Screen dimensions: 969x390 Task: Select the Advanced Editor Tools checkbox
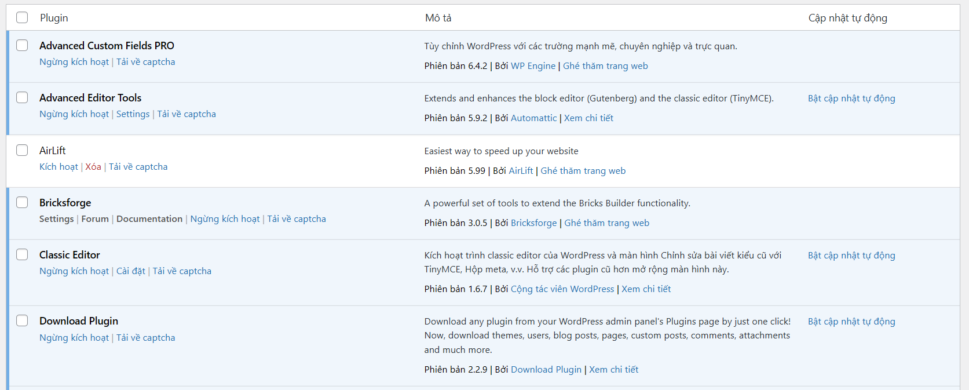tap(22, 97)
